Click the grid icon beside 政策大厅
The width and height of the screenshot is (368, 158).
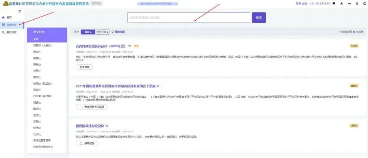3,25
